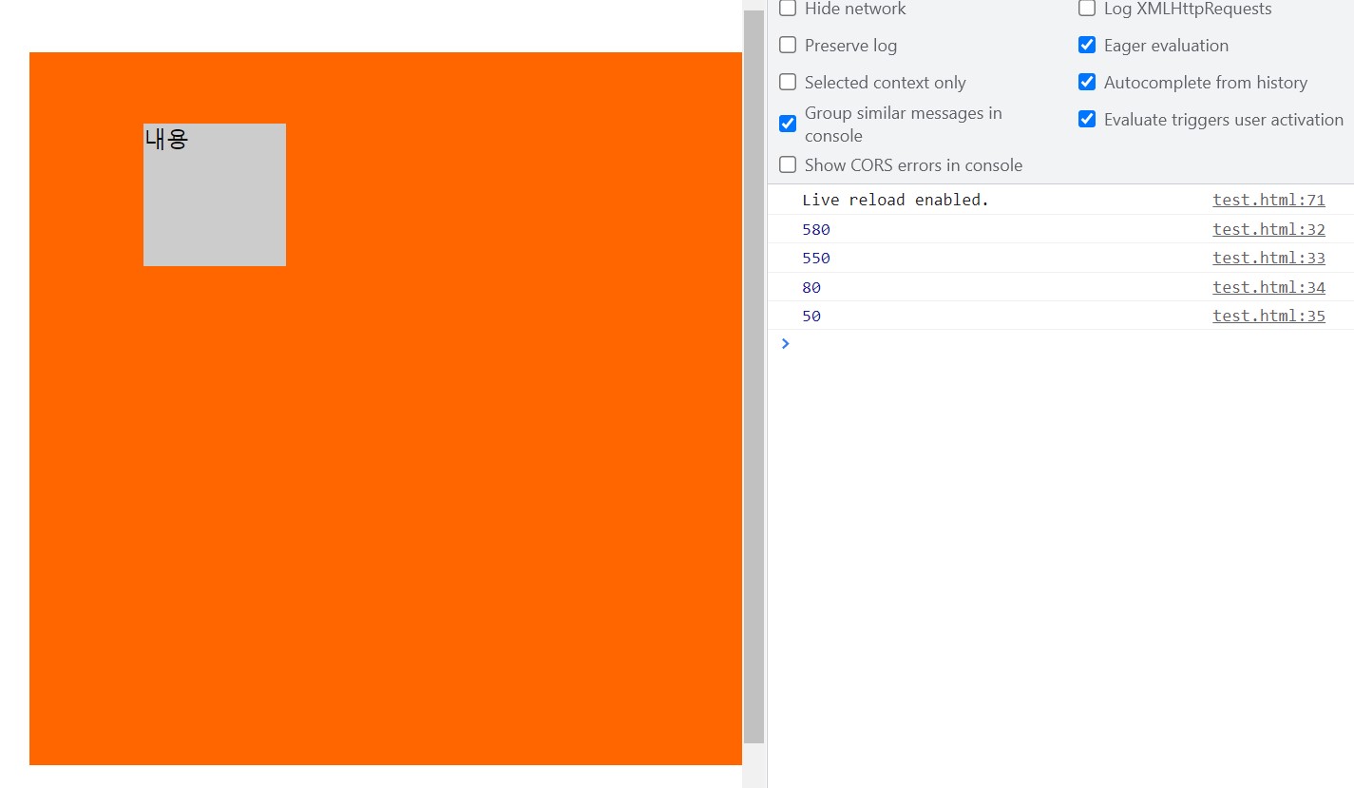Select the logged value 550
This screenshot has height=788, width=1354.
[x=816, y=258]
